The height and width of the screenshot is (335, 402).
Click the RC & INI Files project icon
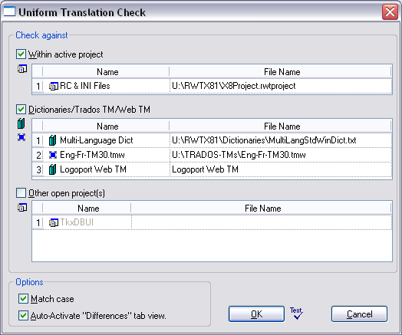(x=54, y=87)
